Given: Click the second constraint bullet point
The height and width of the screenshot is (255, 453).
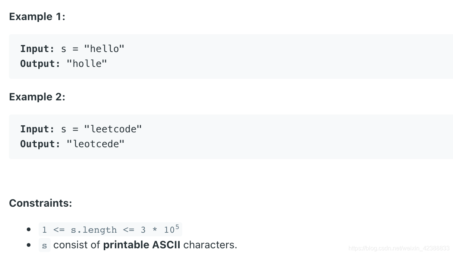Looking at the screenshot, I should (x=29, y=245).
